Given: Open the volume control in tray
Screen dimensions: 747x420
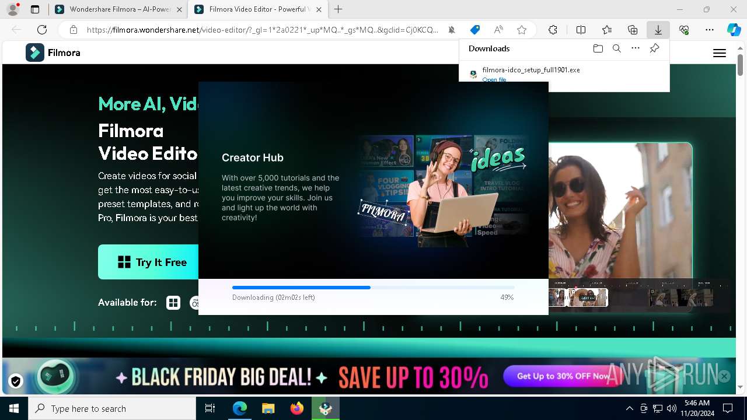Looking at the screenshot, I should (672, 408).
